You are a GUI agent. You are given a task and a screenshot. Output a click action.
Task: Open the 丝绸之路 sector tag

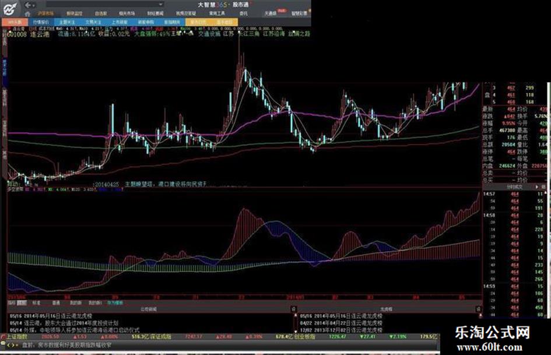click(299, 34)
